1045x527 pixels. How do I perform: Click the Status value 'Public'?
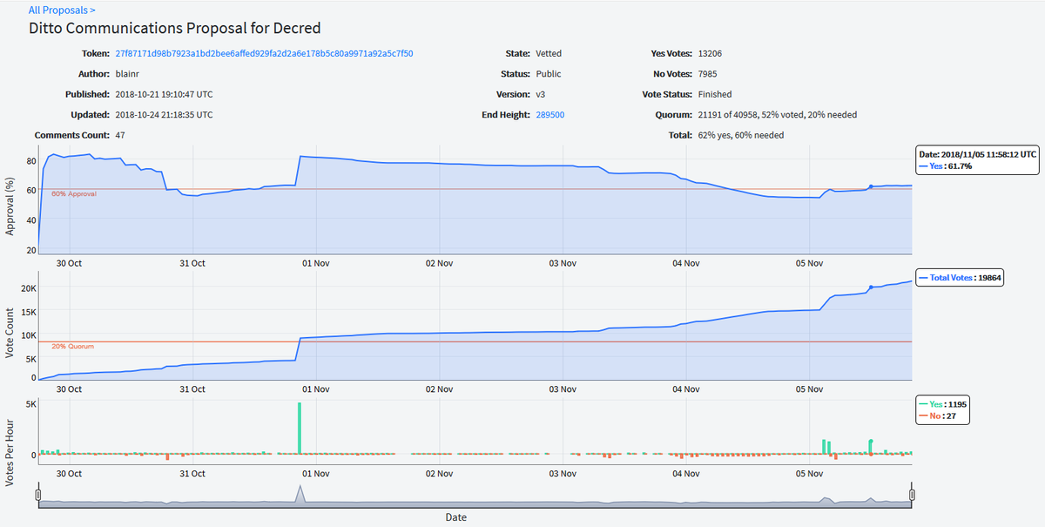pyautogui.click(x=549, y=74)
